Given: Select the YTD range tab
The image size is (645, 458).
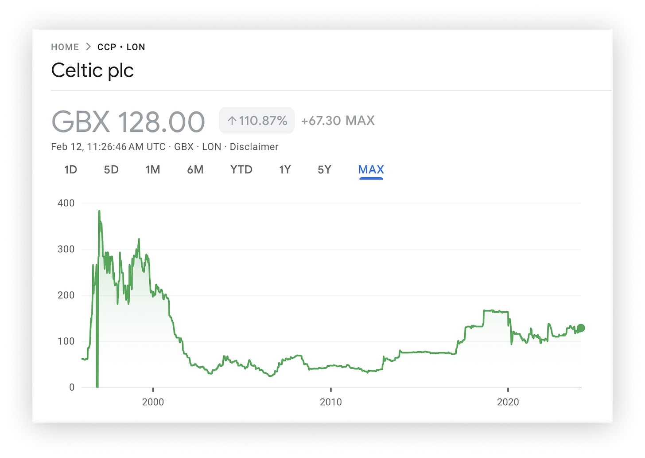Looking at the screenshot, I should click(x=241, y=170).
